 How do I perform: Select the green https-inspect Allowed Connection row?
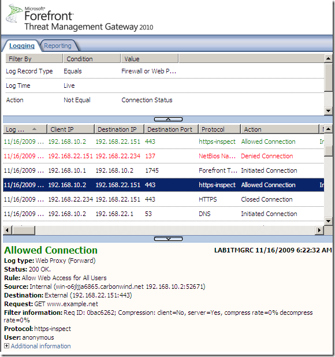[x=163, y=142]
